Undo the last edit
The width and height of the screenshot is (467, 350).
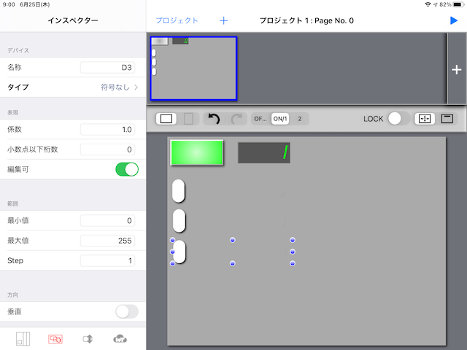pyautogui.click(x=214, y=119)
